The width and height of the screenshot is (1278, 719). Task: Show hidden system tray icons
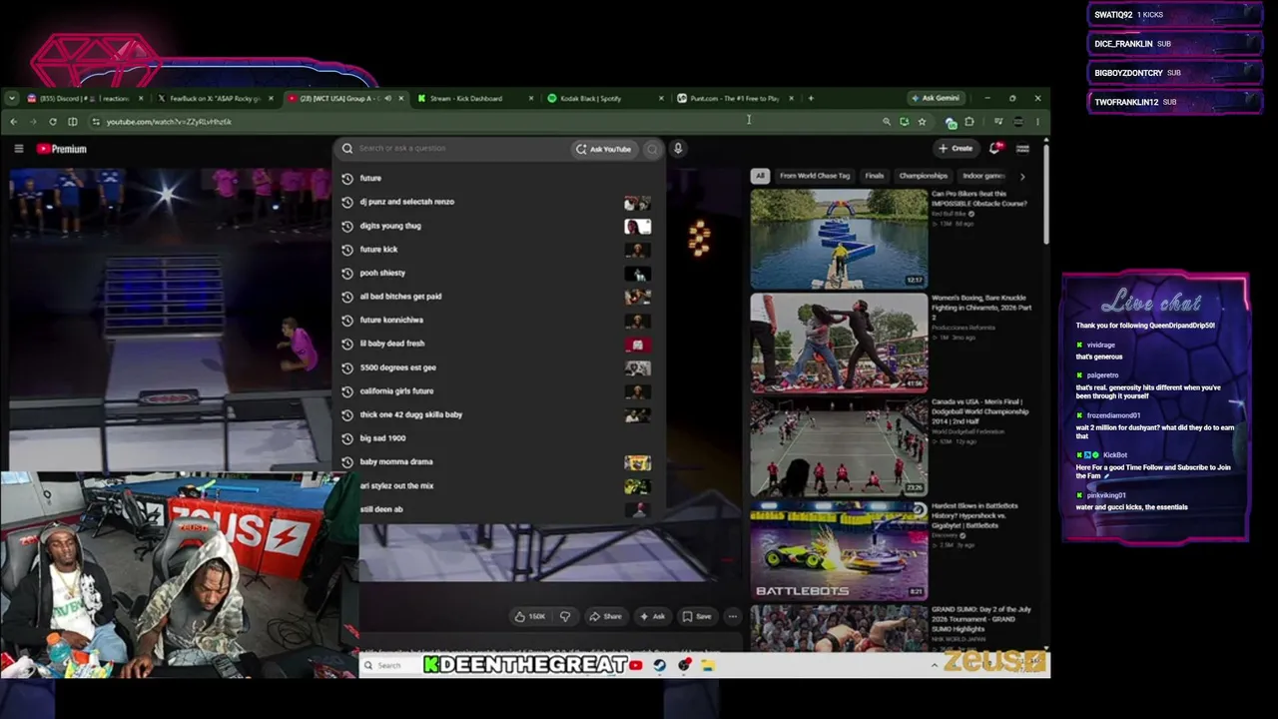pos(935,665)
